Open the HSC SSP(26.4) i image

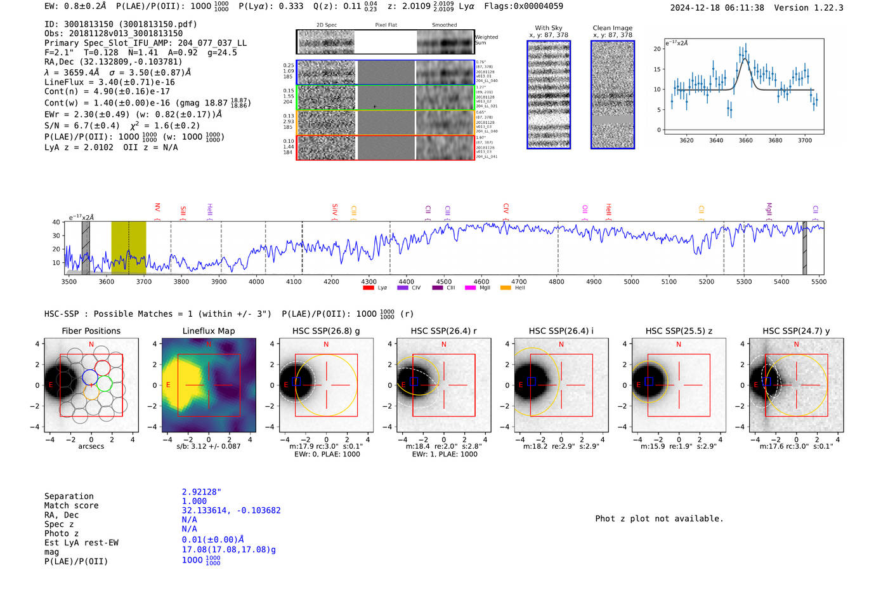click(x=561, y=385)
